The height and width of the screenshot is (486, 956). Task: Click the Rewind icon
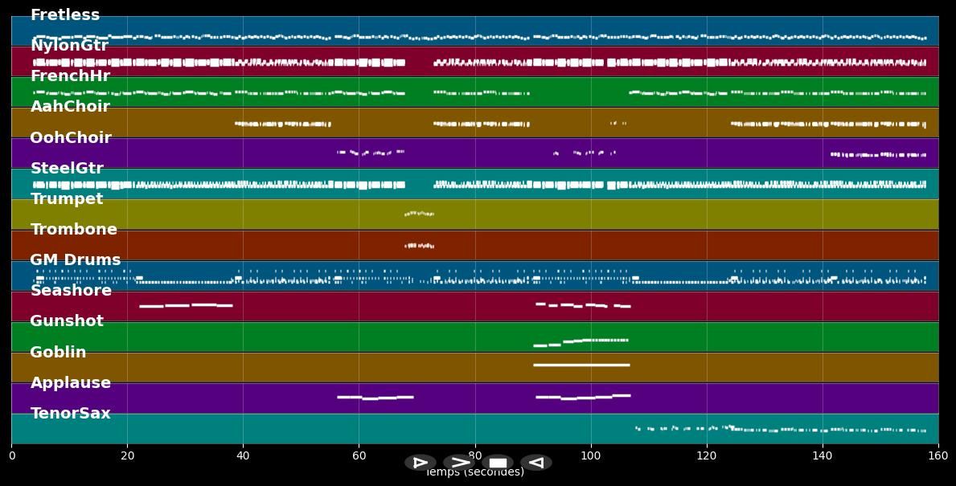[x=536, y=462]
